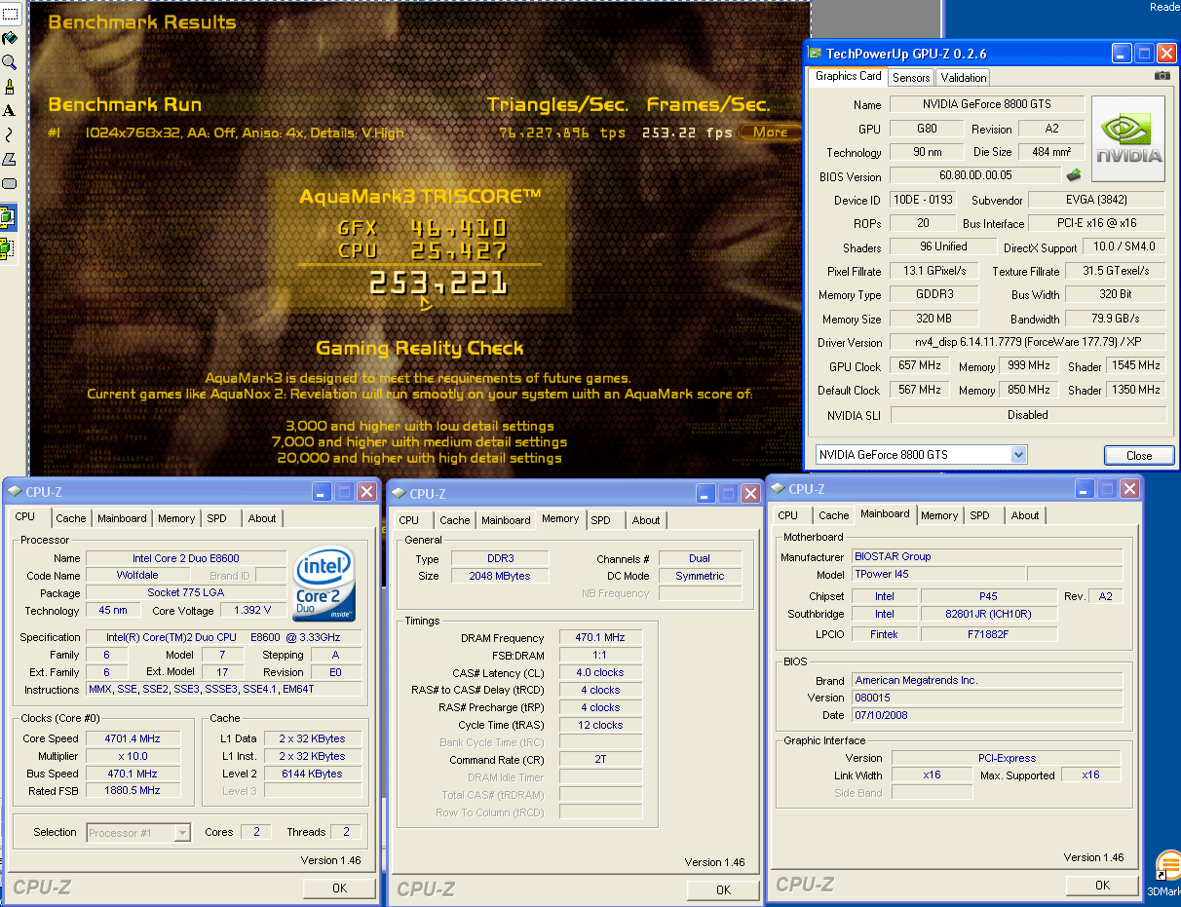1181x907 pixels.
Task: Activate the Text tool marked with A
Action: coord(9,111)
